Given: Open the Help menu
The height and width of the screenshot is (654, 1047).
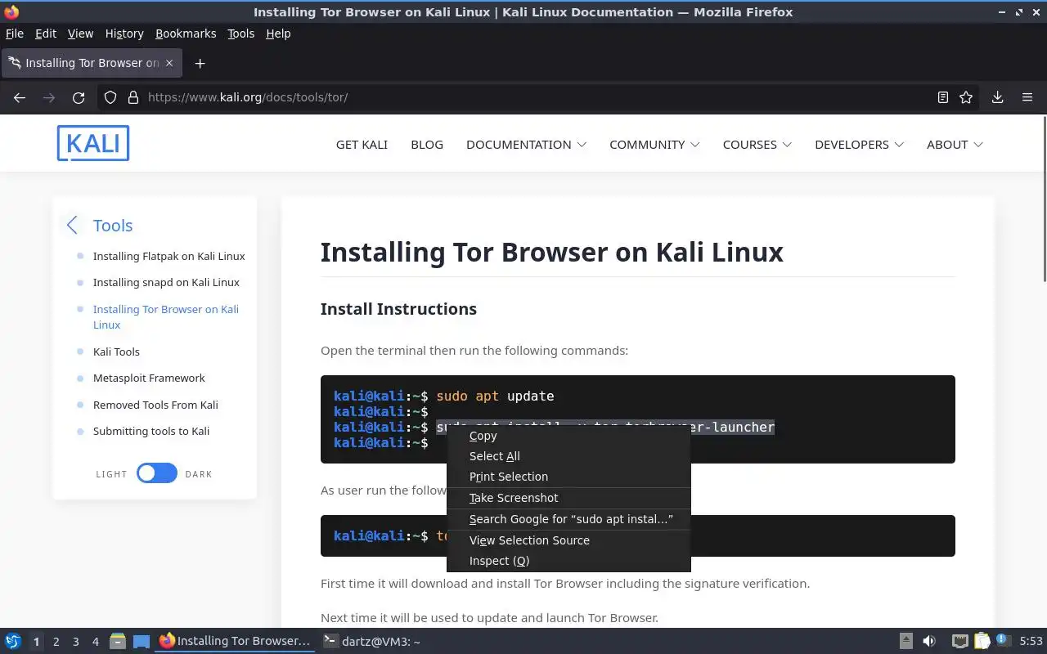Looking at the screenshot, I should pyautogui.click(x=278, y=34).
